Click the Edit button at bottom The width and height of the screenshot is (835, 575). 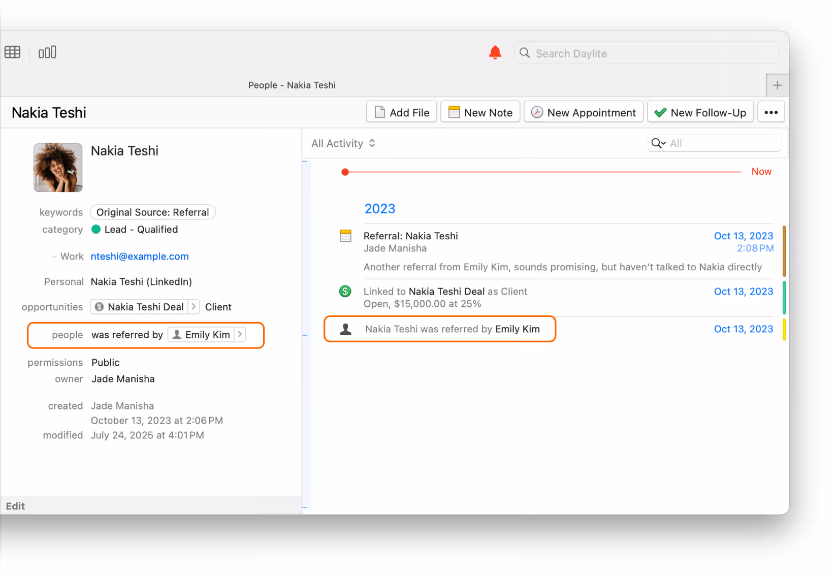click(15, 506)
